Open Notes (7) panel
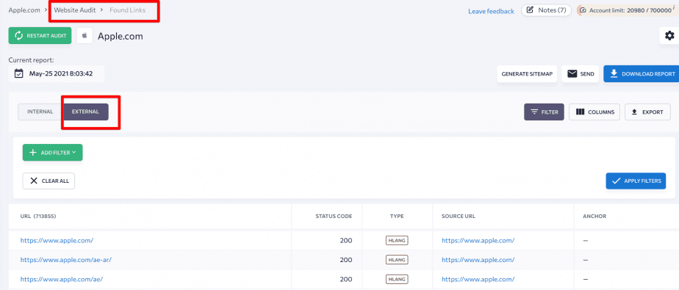The image size is (679, 290). tap(546, 10)
